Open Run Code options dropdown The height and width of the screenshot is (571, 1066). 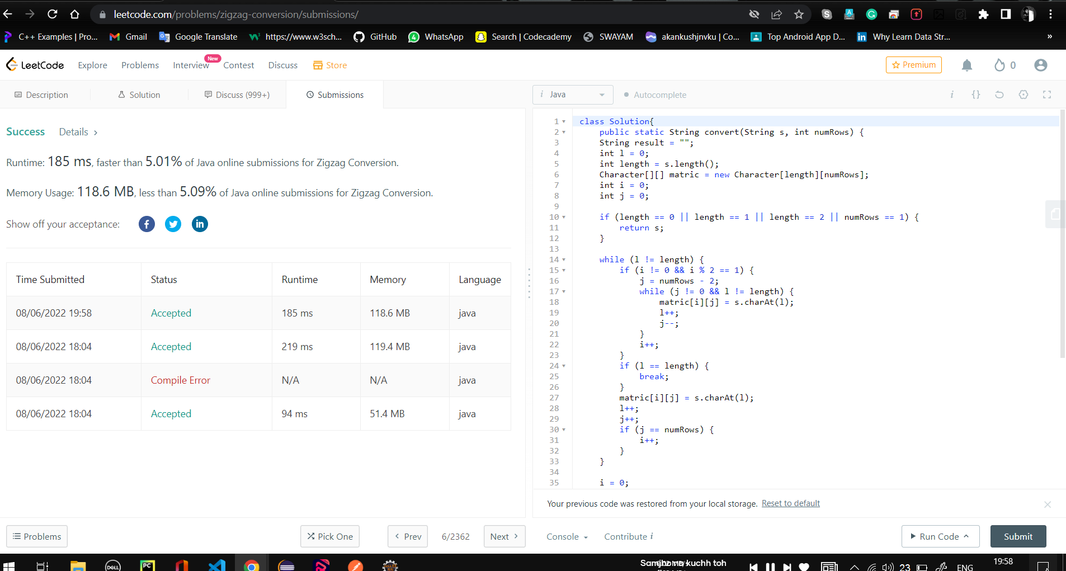point(966,536)
